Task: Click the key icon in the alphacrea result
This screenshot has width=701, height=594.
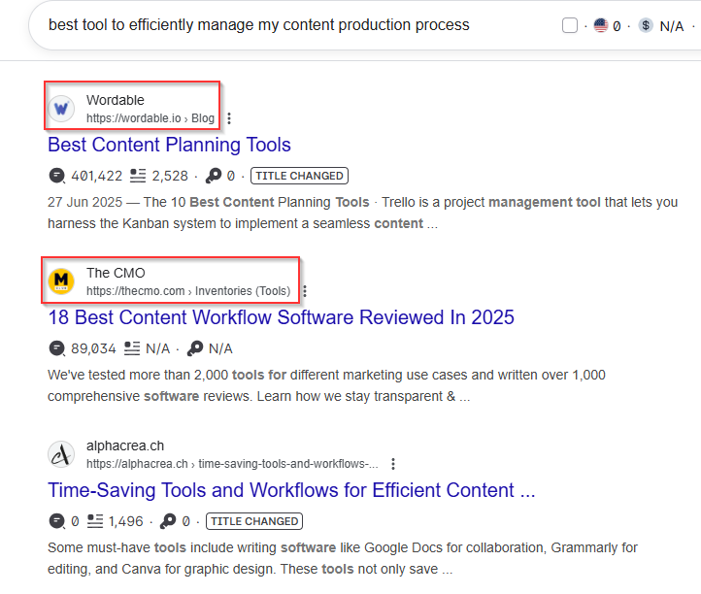Action: [x=168, y=521]
